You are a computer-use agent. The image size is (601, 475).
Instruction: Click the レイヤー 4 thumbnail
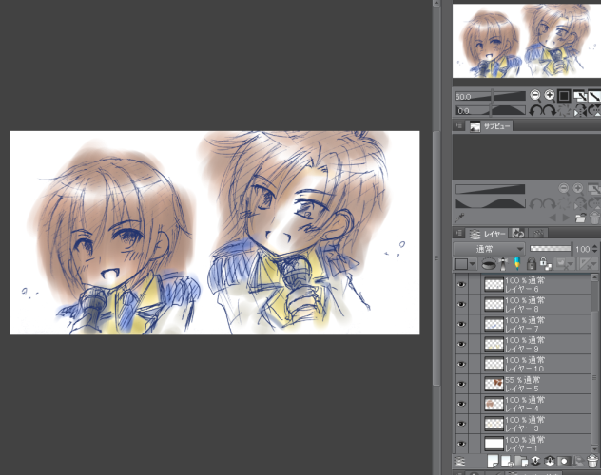coord(494,404)
